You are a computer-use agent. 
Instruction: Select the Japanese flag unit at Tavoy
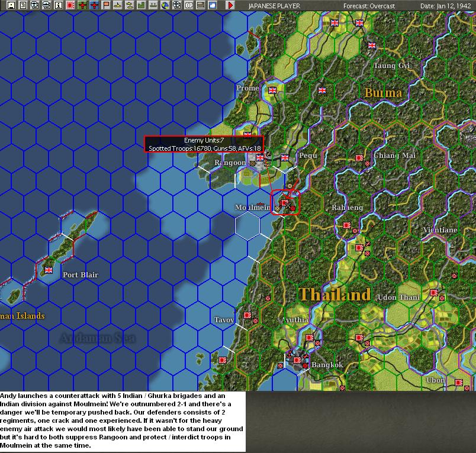coord(247,315)
